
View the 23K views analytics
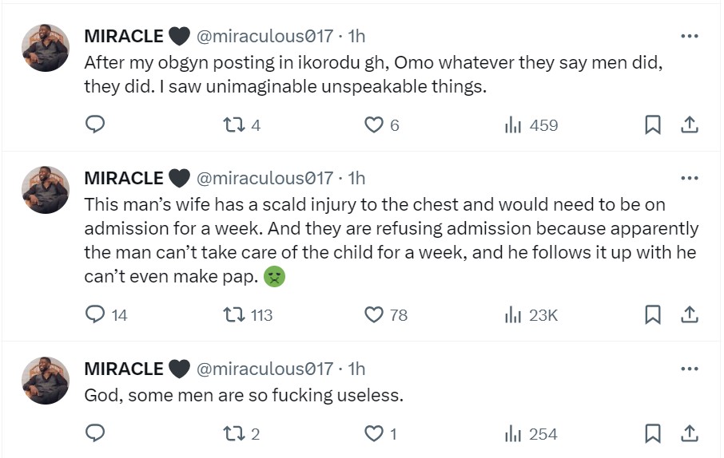tap(513, 315)
